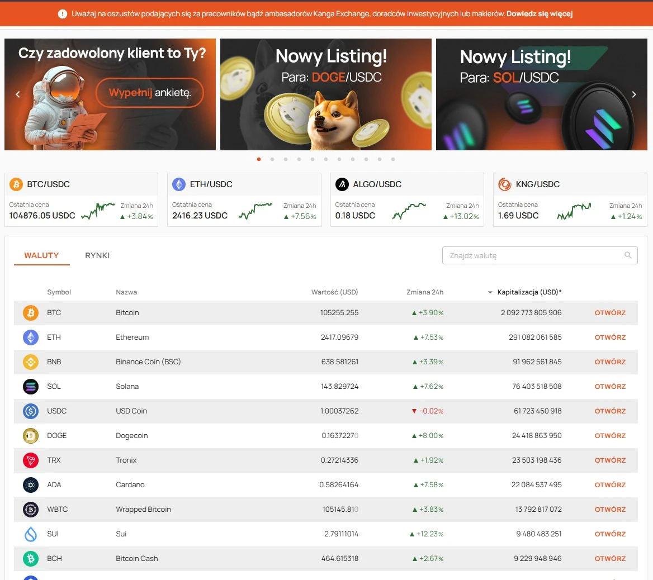Advance banner carousel with right arrow

[x=634, y=94]
